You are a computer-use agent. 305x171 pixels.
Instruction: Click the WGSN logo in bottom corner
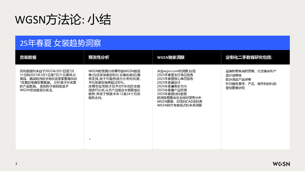281,164
